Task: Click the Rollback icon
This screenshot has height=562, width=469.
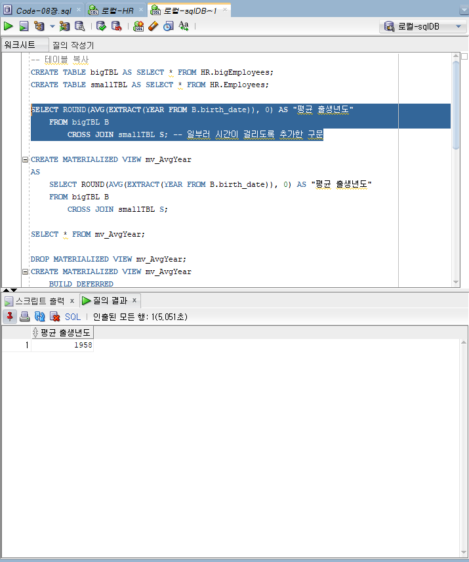Action: click(117, 26)
